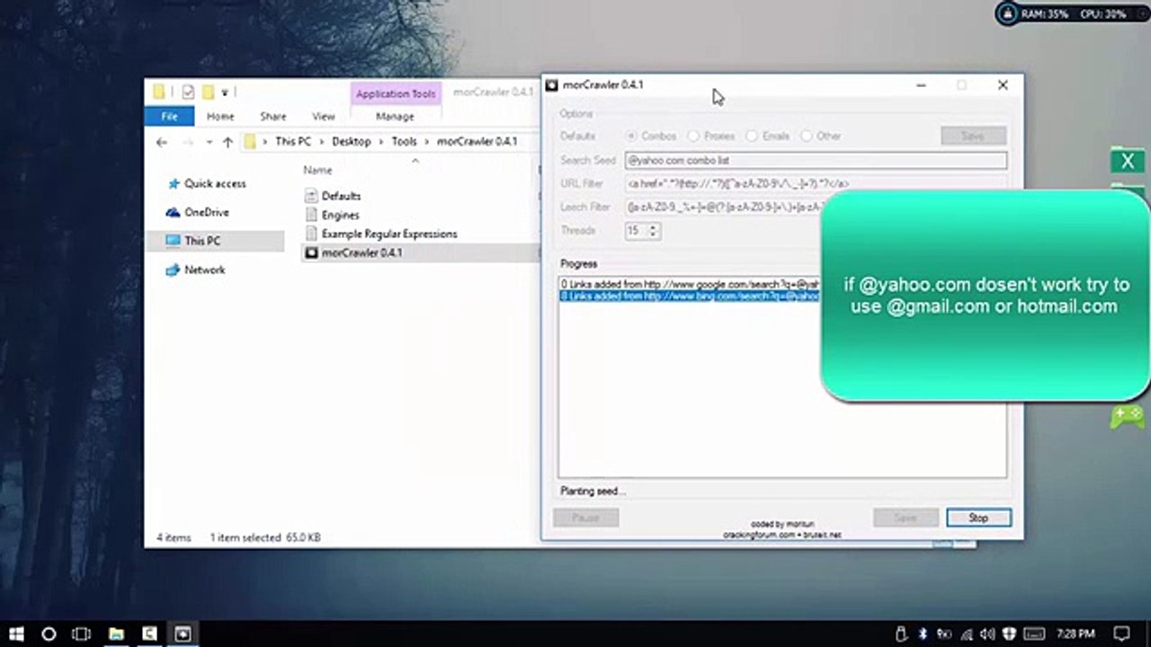
Task: Open Task View on the taskbar
Action: coord(81,634)
